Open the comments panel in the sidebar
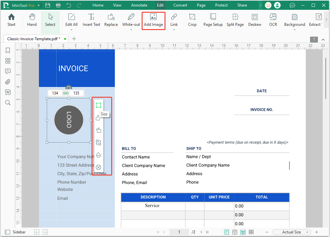This screenshot has height=237, width=330. tap(8, 71)
